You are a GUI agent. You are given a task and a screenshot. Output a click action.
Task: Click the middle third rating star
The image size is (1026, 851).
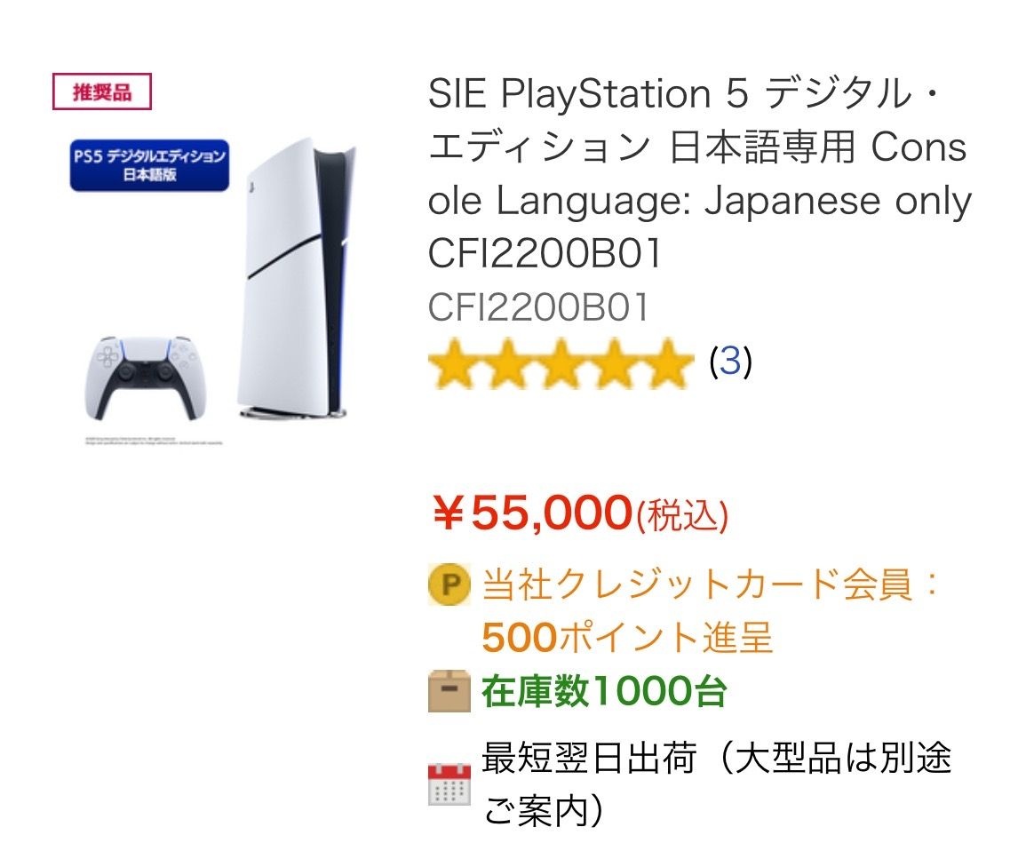tap(561, 364)
